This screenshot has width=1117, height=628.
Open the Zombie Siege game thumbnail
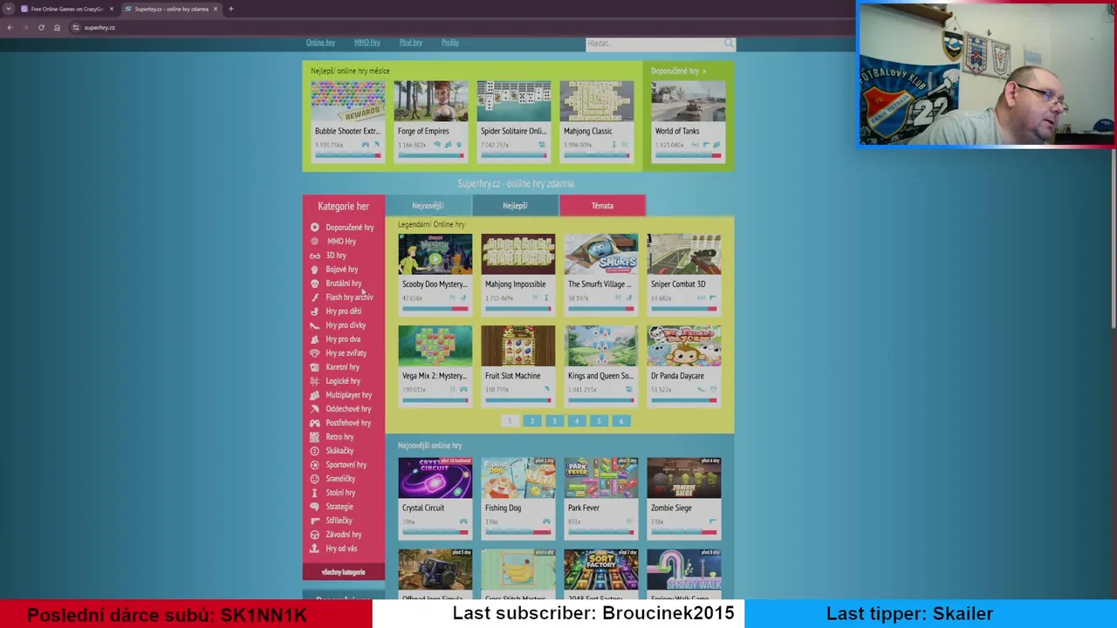pos(683,478)
